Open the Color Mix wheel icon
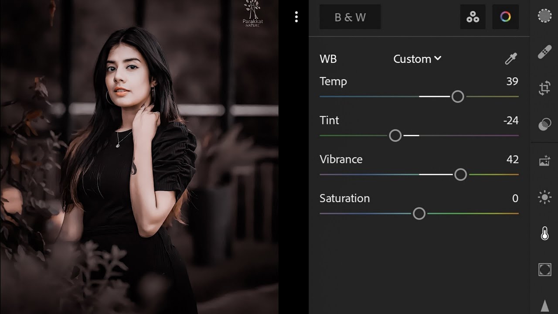The height and width of the screenshot is (314, 558). click(505, 17)
